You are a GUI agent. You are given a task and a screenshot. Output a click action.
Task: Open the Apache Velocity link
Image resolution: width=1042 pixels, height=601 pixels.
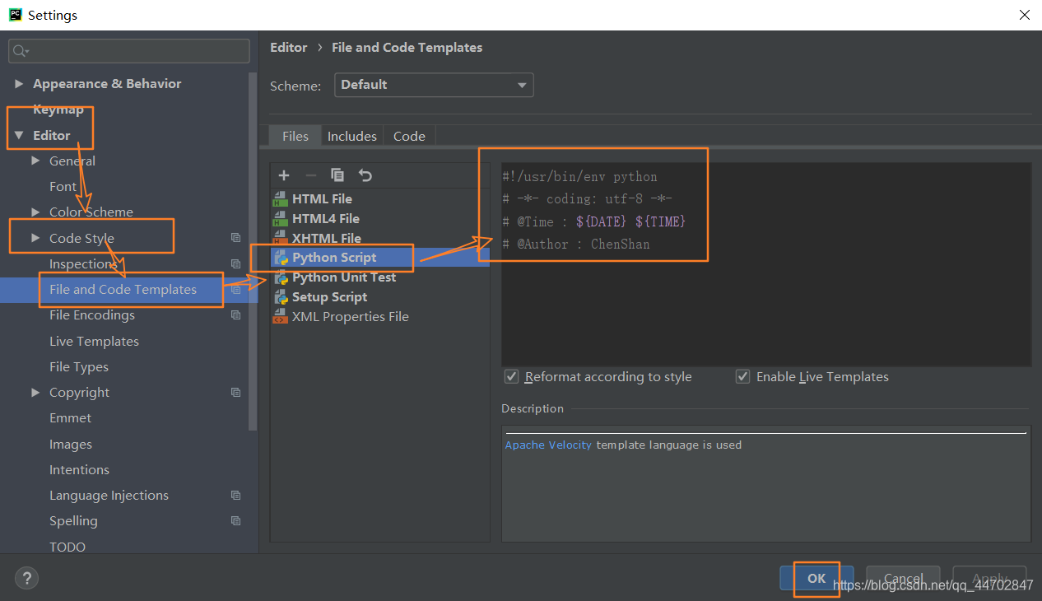(x=548, y=445)
